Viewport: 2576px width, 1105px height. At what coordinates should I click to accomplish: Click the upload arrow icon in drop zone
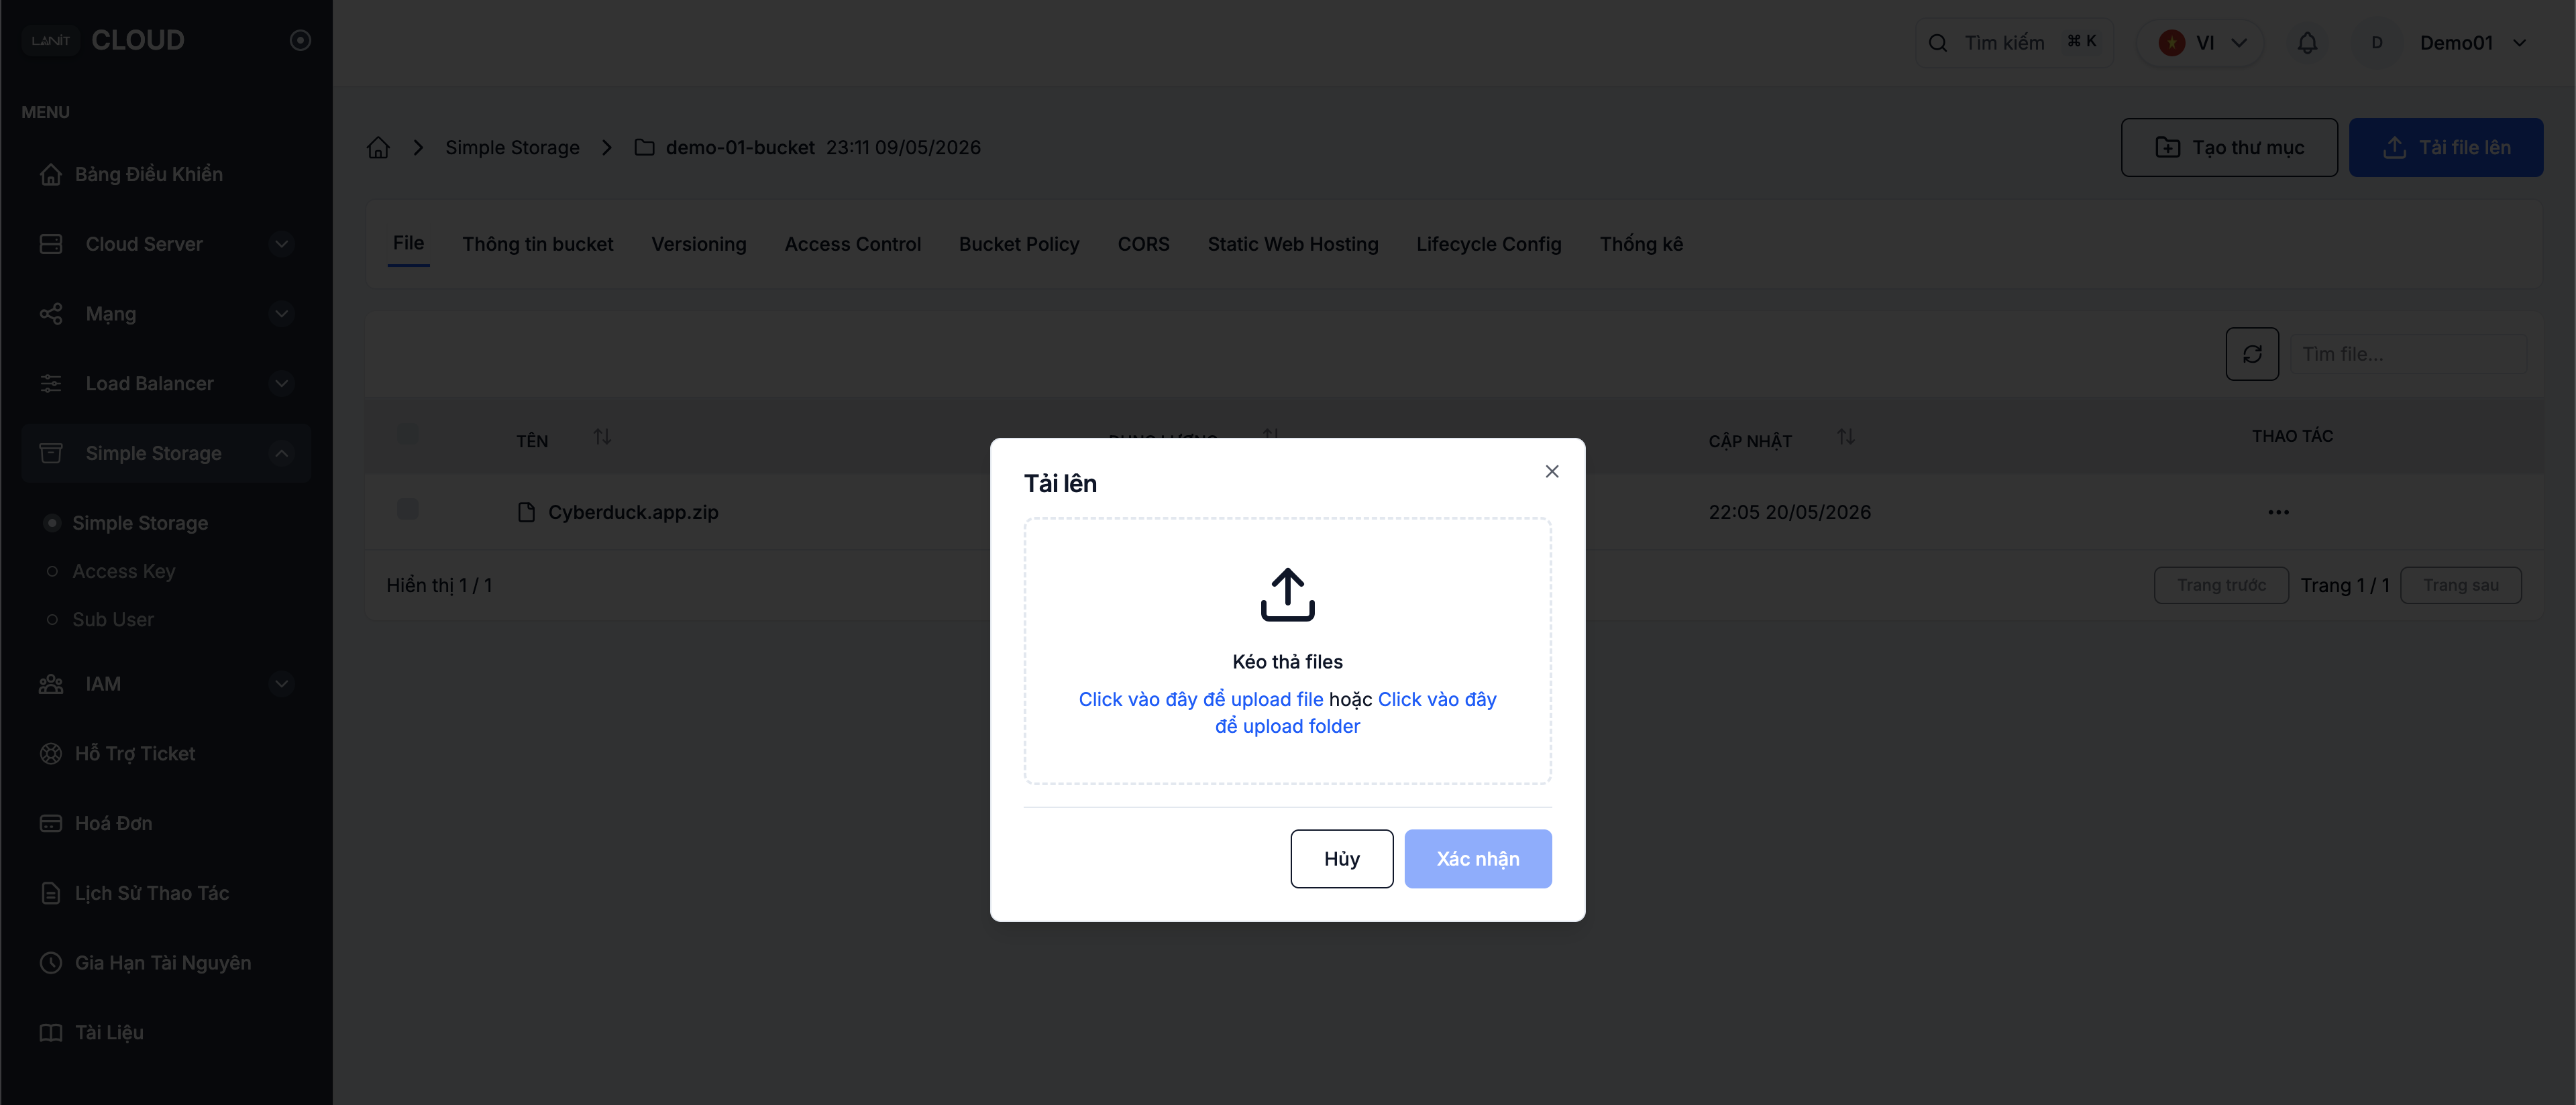click(1288, 595)
